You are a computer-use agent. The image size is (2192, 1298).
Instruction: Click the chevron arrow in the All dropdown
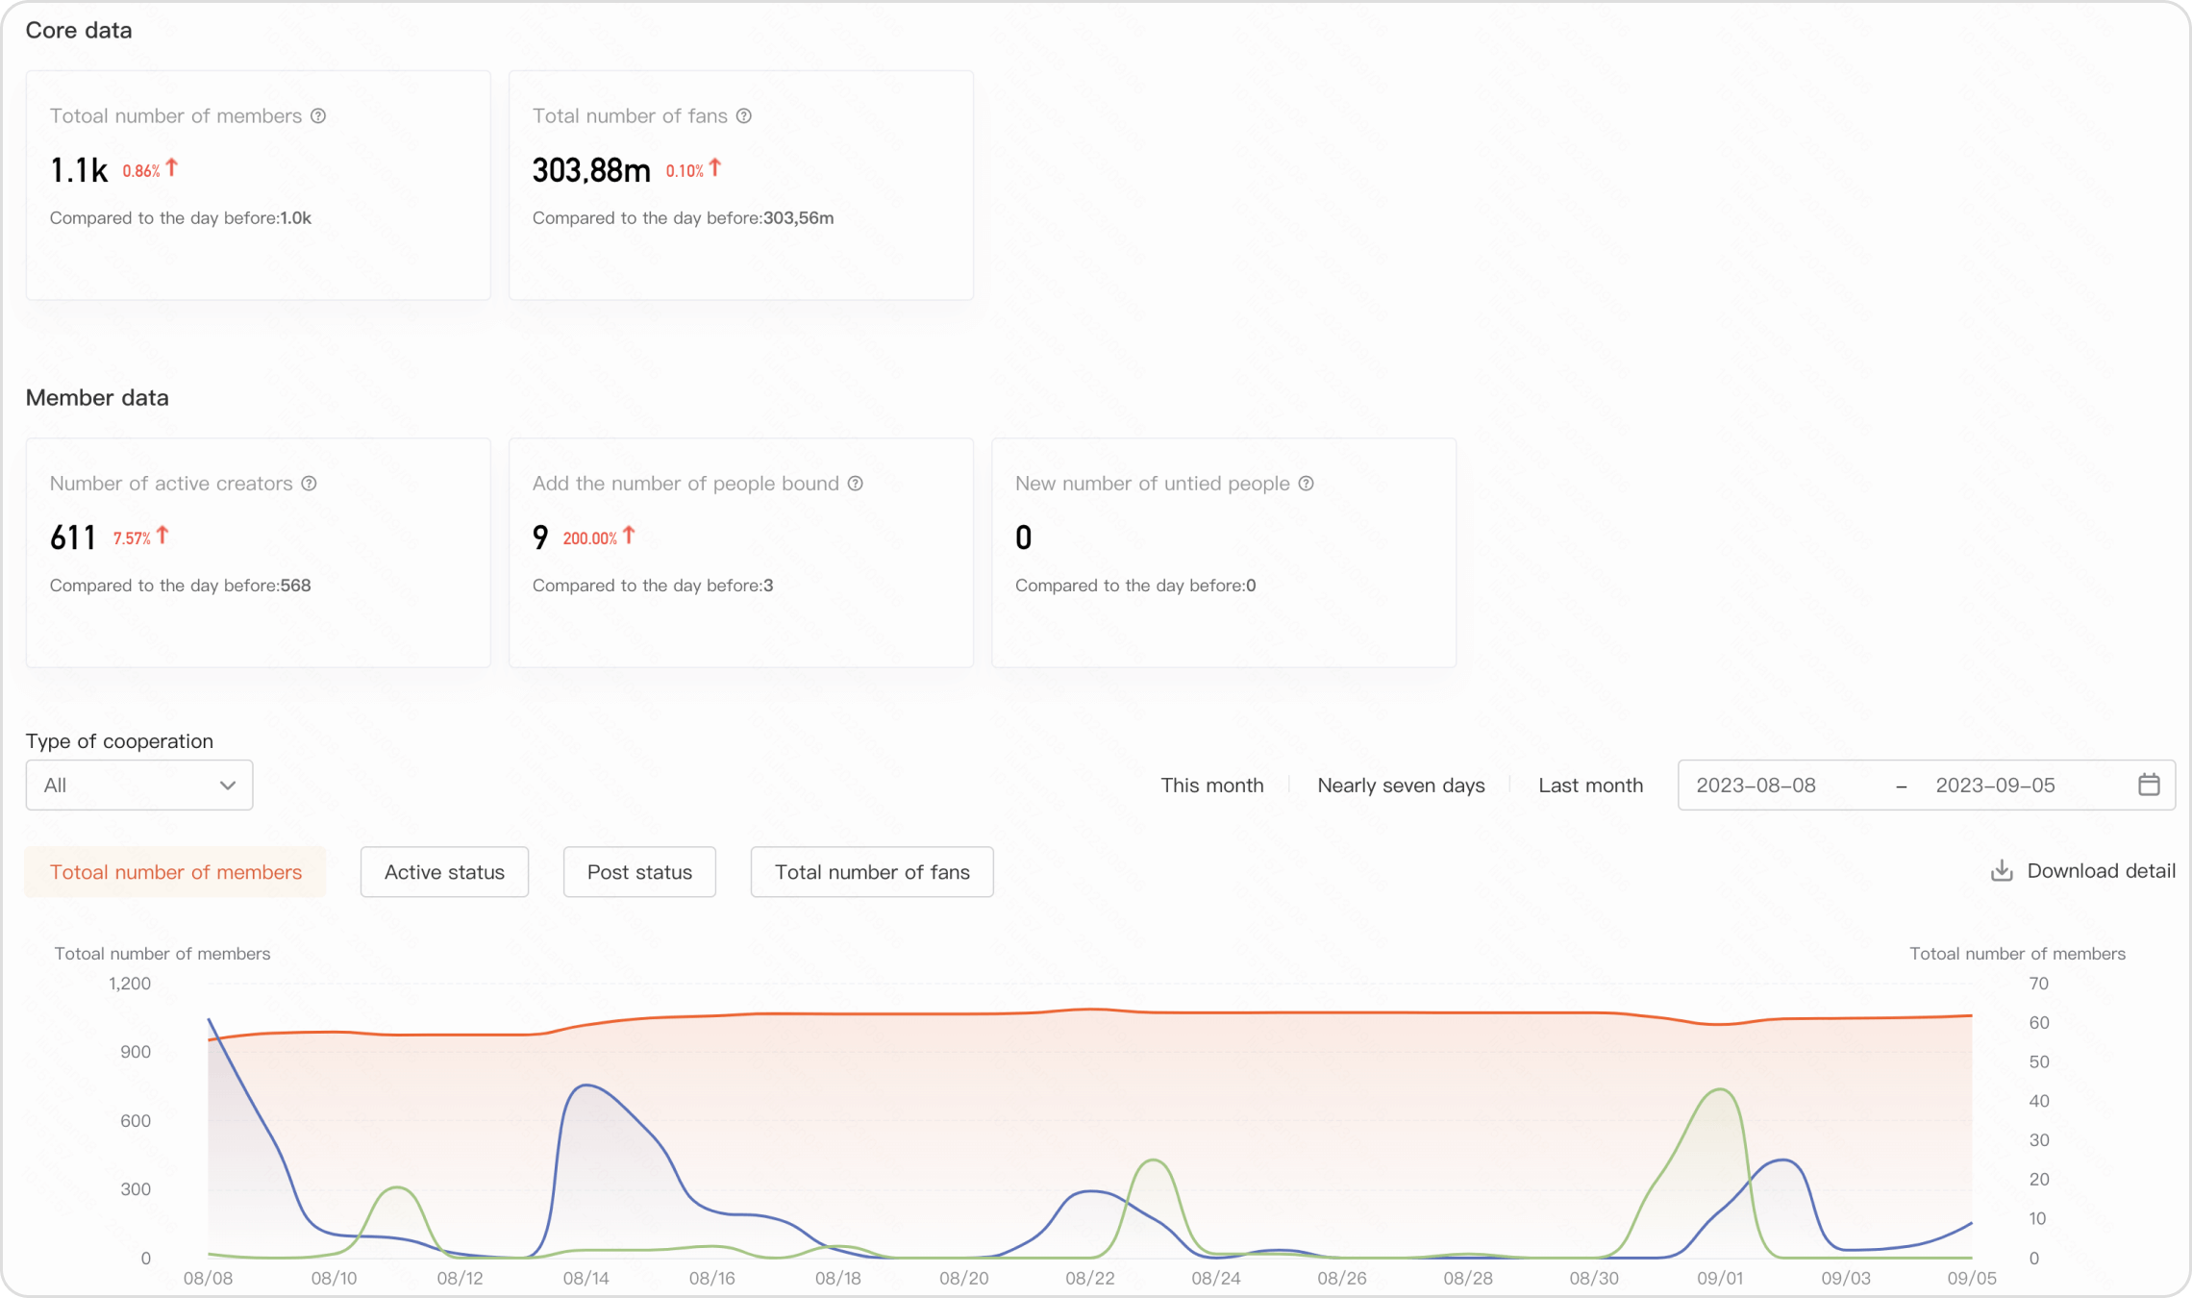point(228,786)
